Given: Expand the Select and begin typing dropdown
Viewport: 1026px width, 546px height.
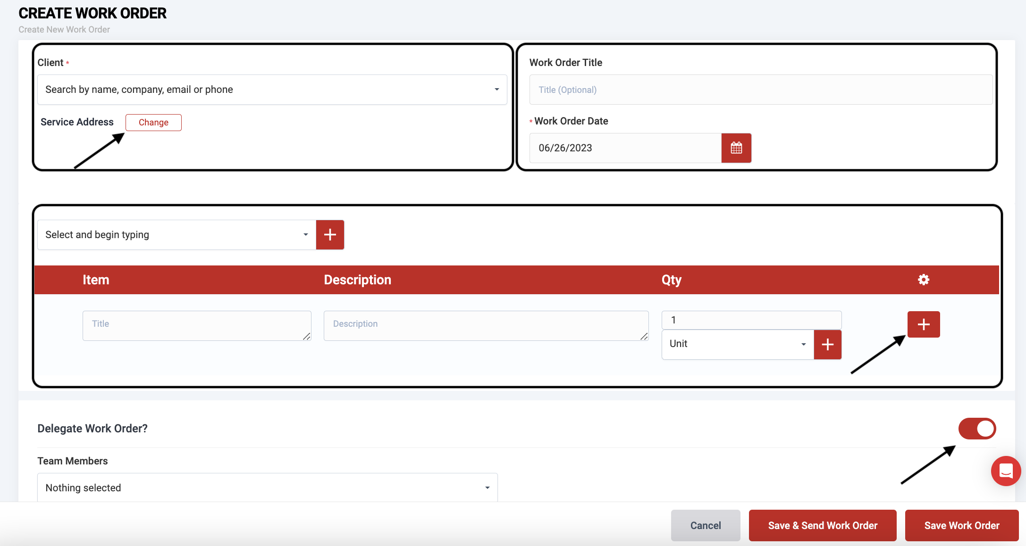Looking at the screenshot, I should pos(177,235).
